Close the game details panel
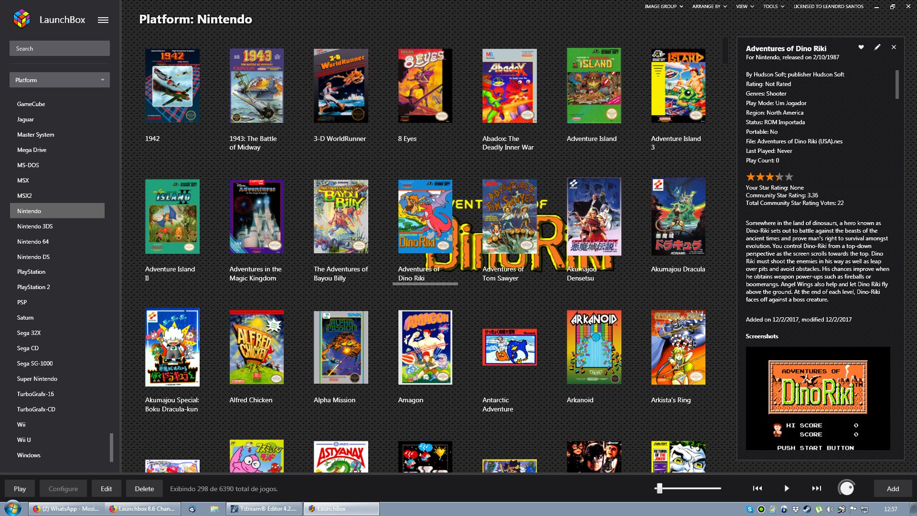 [894, 47]
